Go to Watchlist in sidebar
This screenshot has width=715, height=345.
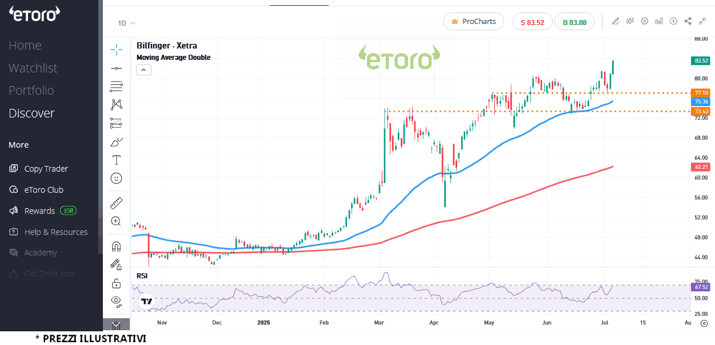[x=33, y=68]
